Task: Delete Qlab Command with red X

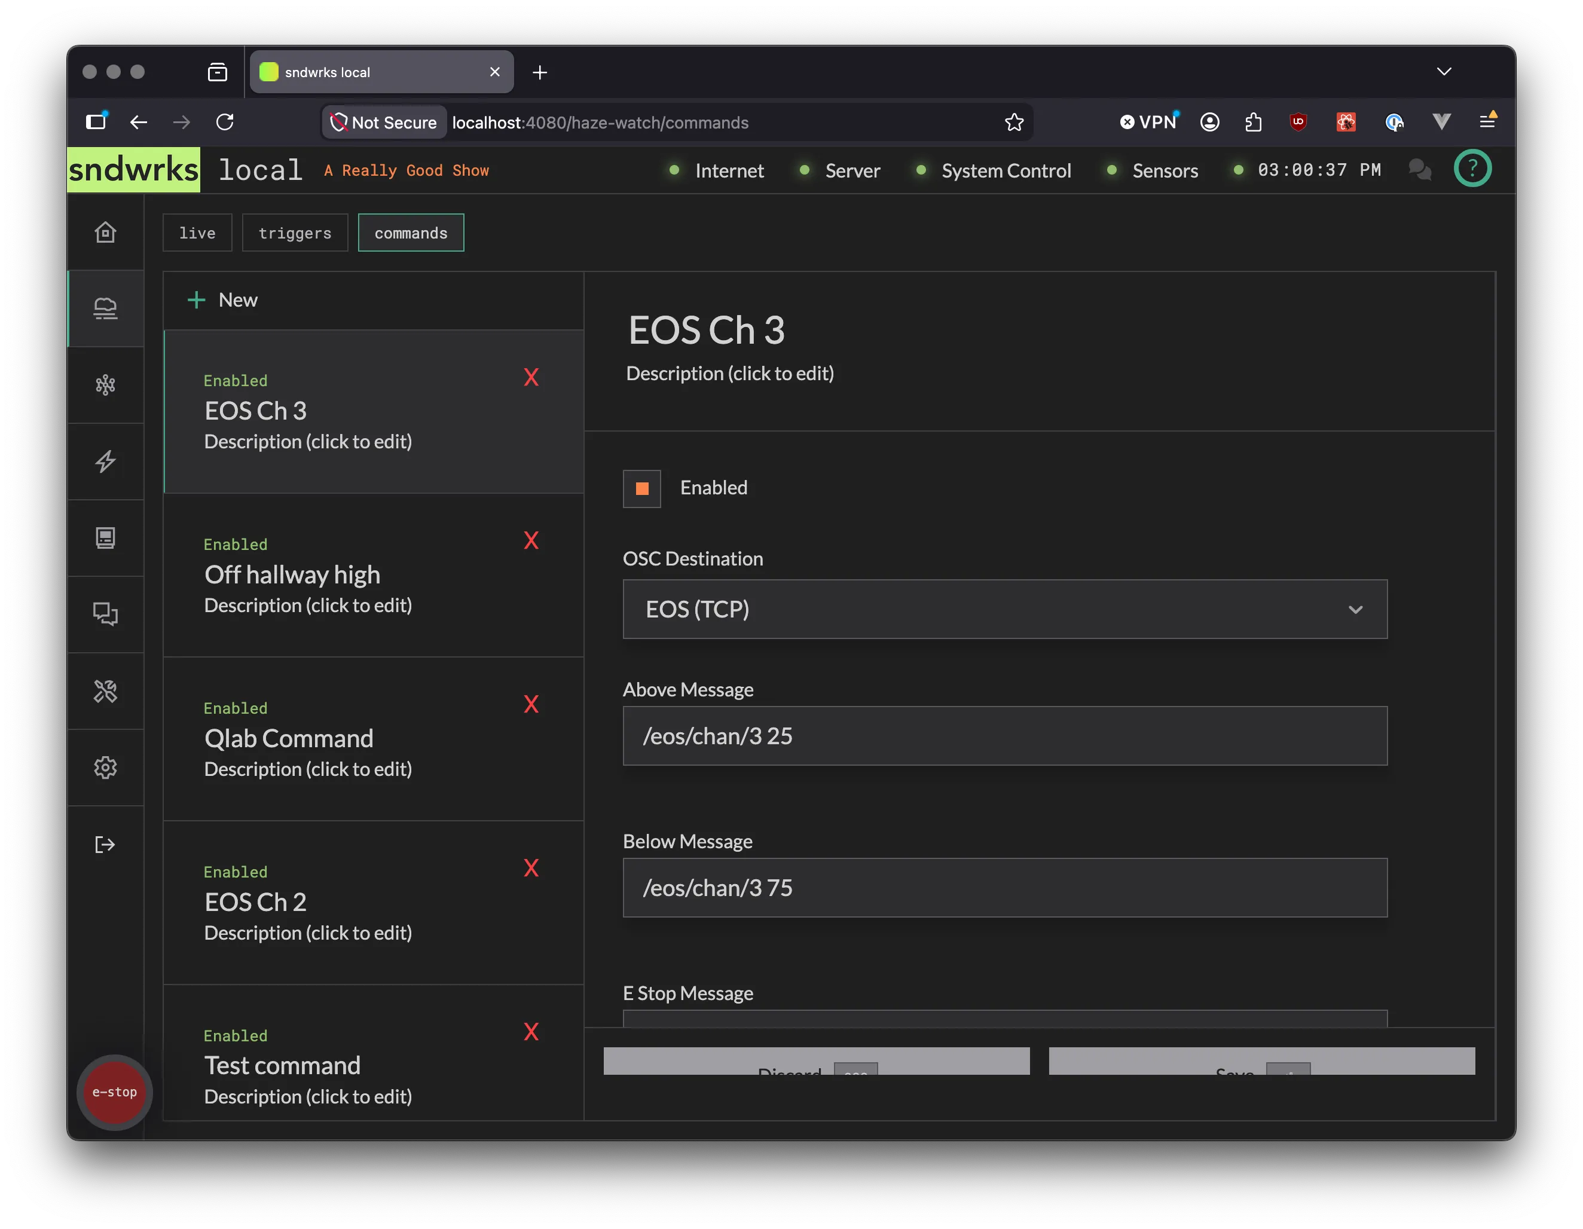Action: click(x=531, y=704)
